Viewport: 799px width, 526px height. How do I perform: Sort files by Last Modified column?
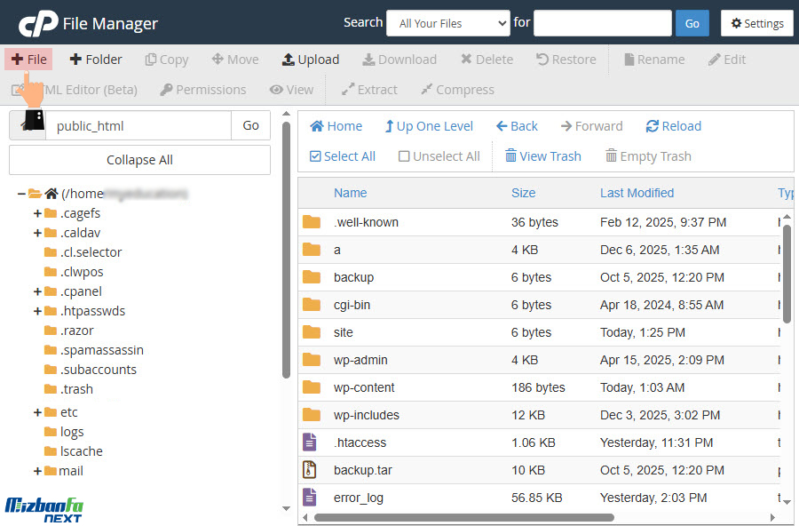click(x=637, y=193)
